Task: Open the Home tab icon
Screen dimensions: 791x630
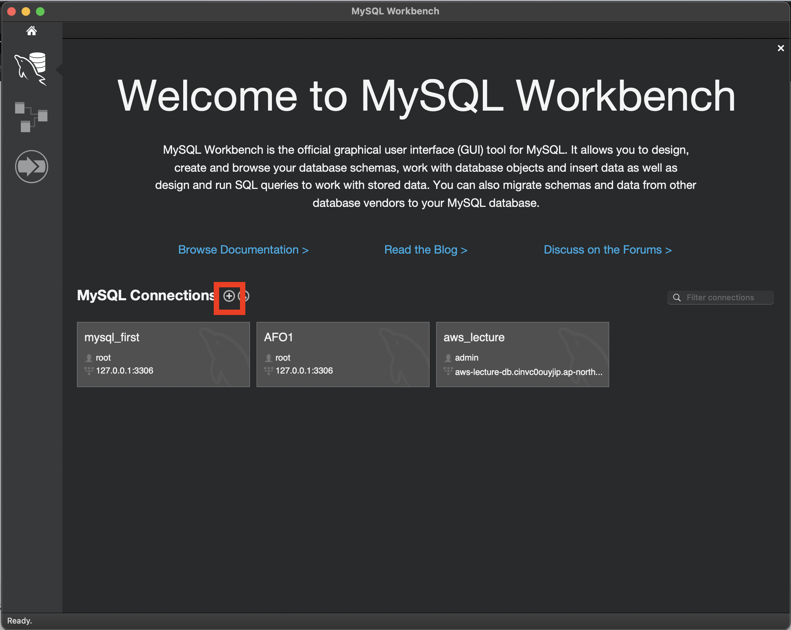Action: [x=32, y=31]
